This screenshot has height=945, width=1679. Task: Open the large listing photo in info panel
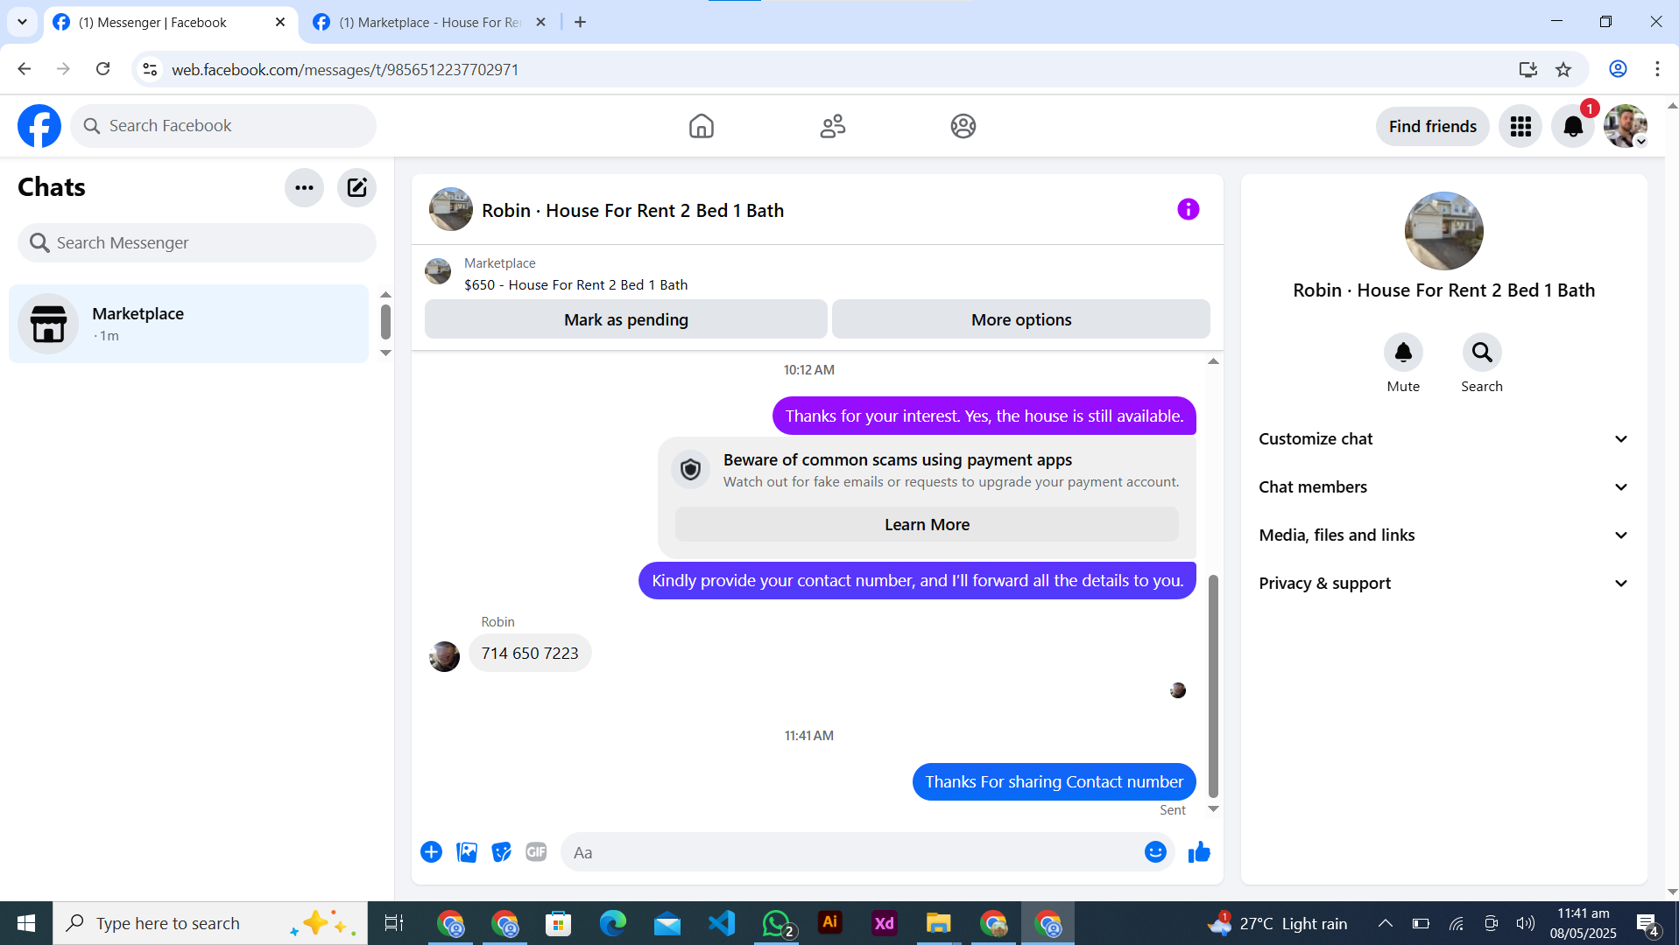(x=1443, y=231)
